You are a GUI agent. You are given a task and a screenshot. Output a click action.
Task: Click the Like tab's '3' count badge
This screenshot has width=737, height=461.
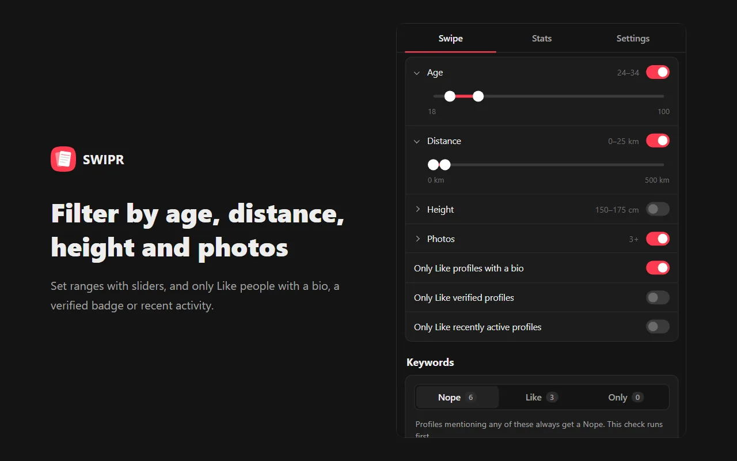(x=552, y=397)
